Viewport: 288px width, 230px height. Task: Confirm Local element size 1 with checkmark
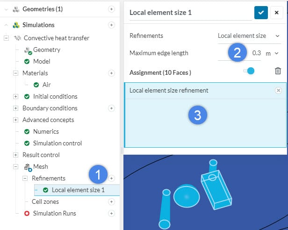(x=261, y=13)
